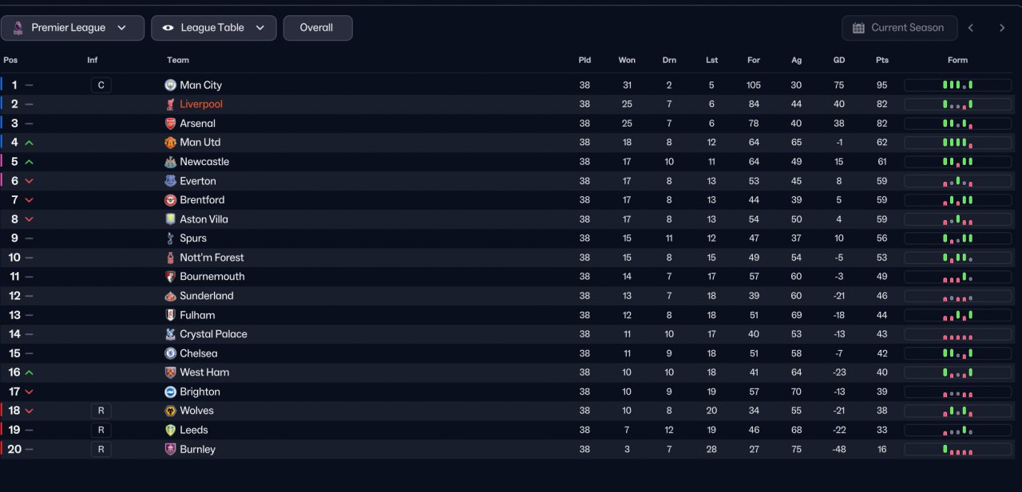Click the Everton club badge
1022x492 pixels.
click(170, 181)
